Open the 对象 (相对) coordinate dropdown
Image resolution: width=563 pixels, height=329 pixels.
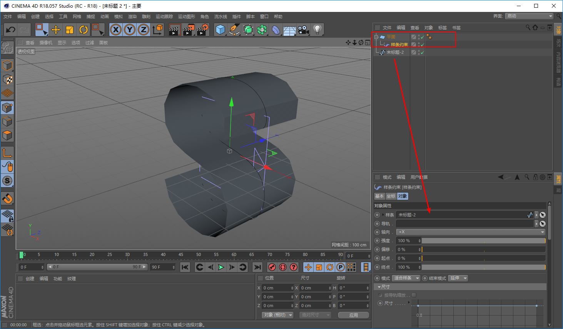(x=277, y=315)
